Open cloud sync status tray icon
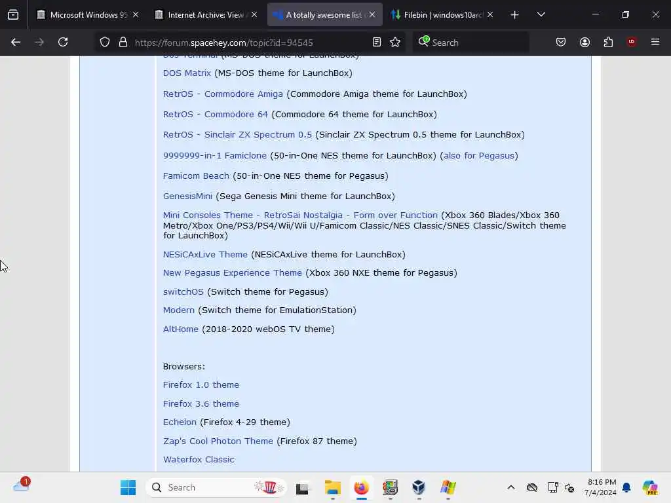The image size is (671, 503). click(532, 487)
